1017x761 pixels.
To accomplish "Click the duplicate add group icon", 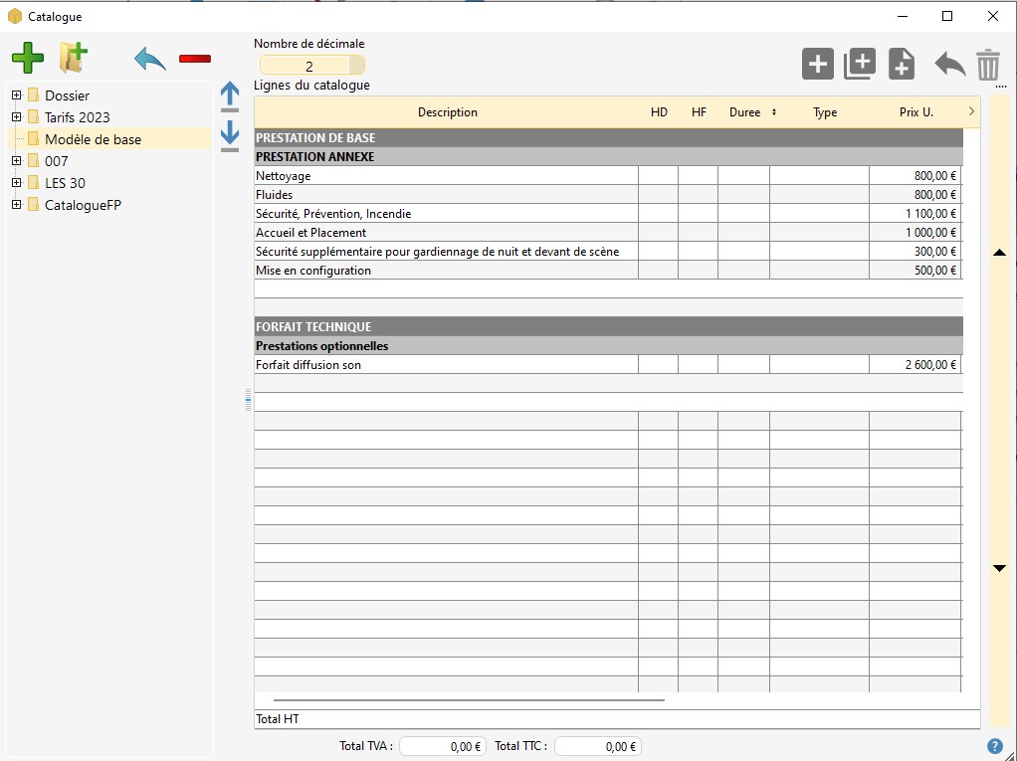I will [859, 64].
